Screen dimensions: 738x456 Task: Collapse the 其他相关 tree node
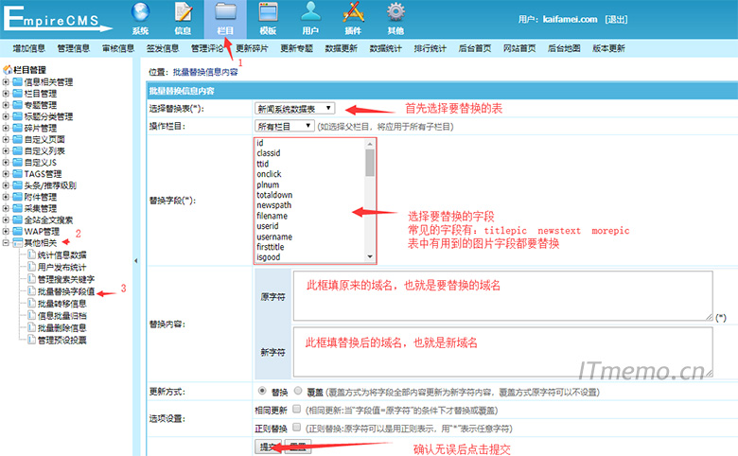[x=6, y=243]
